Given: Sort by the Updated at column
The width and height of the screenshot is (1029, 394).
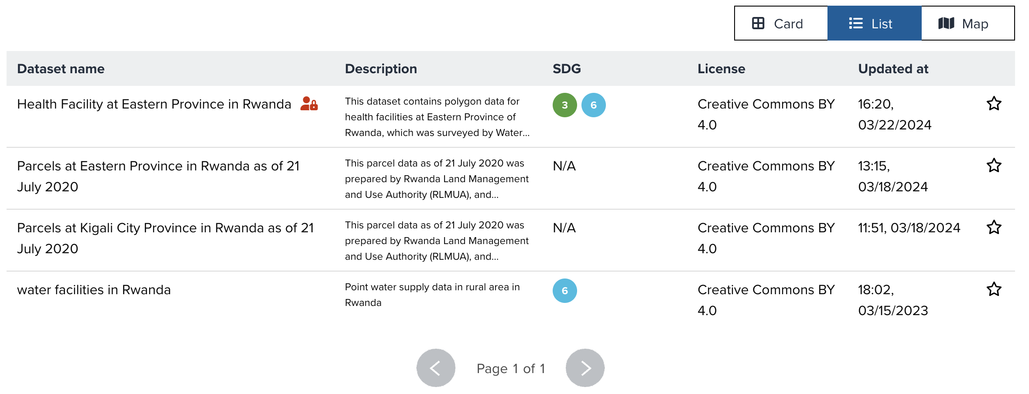Looking at the screenshot, I should tap(893, 68).
